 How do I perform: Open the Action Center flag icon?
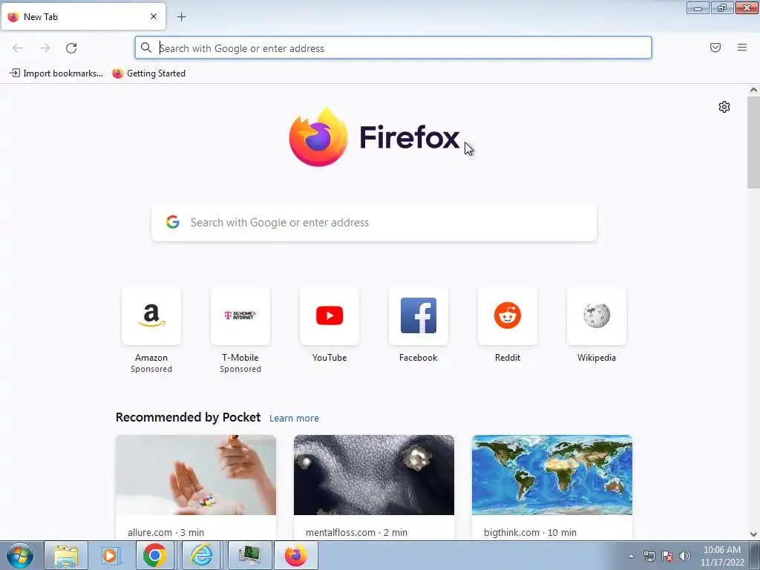click(x=667, y=556)
